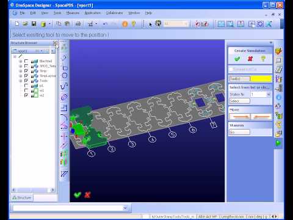This screenshot has width=293, height=220.
Task: Switch to the Structure tab
Action: [x=22, y=197]
